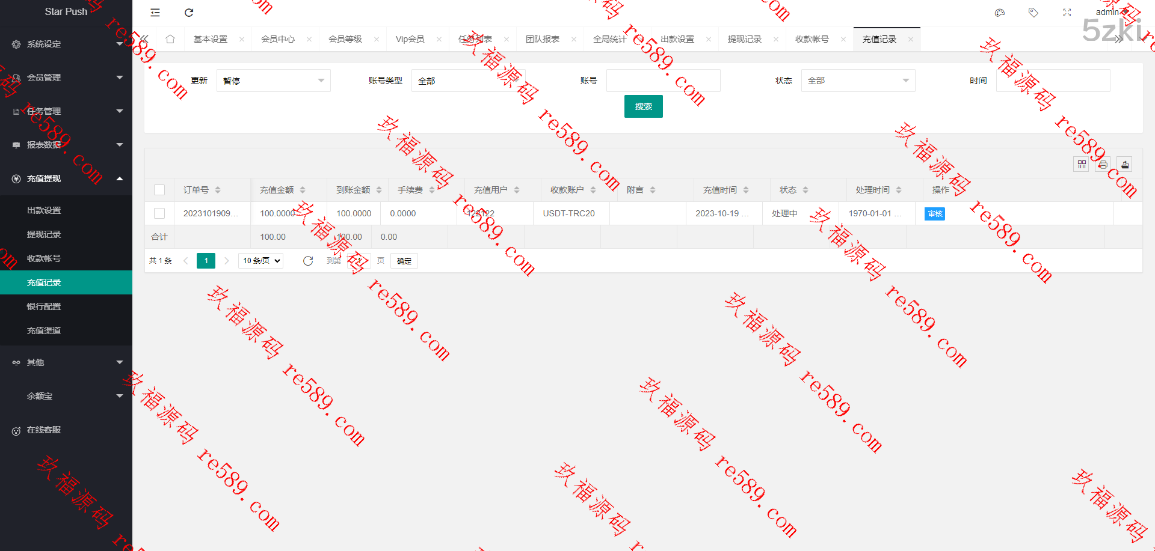Expand the 任务管理 sidebar menu
Image resolution: width=1155 pixels, height=551 pixels.
click(66, 111)
